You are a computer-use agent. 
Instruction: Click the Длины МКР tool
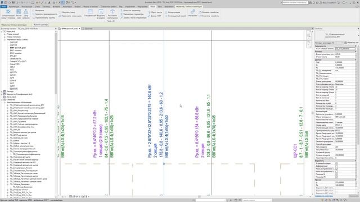click(x=154, y=16)
